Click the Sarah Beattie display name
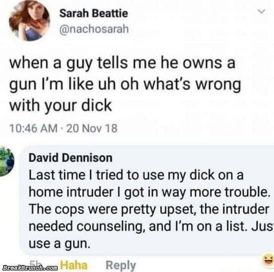The image size is (274, 272). [94, 13]
